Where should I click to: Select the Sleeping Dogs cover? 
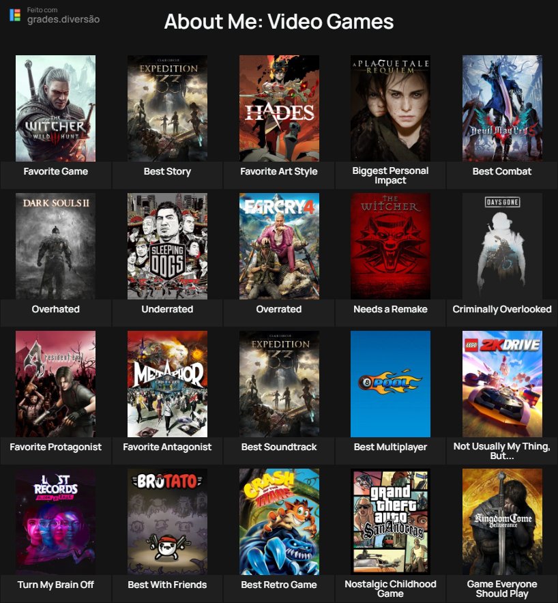(x=167, y=246)
